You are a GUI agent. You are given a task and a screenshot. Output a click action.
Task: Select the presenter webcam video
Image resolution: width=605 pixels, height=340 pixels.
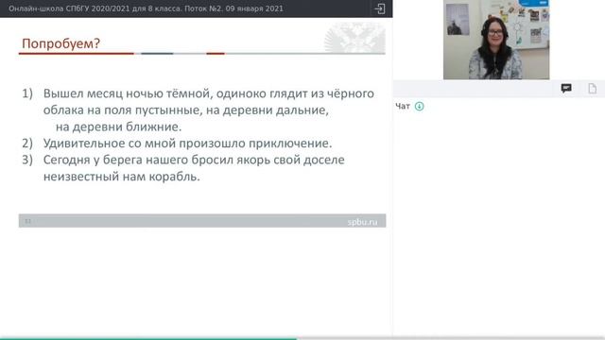click(x=496, y=40)
